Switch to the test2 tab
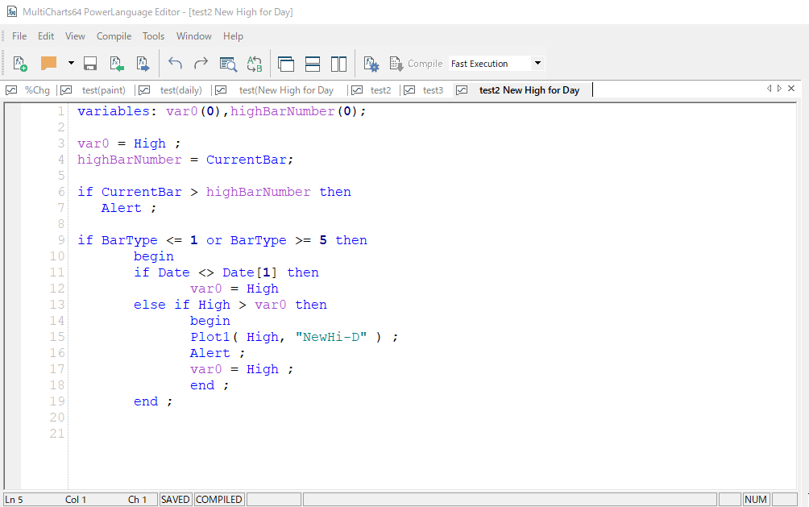Viewport: 809px width, 507px height. (x=371, y=90)
